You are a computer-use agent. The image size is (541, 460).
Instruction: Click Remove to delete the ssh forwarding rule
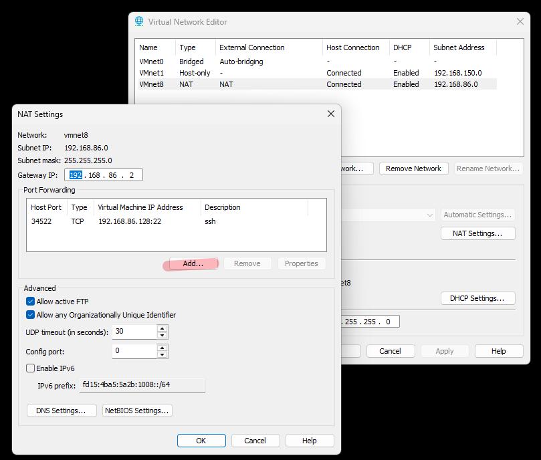click(247, 263)
